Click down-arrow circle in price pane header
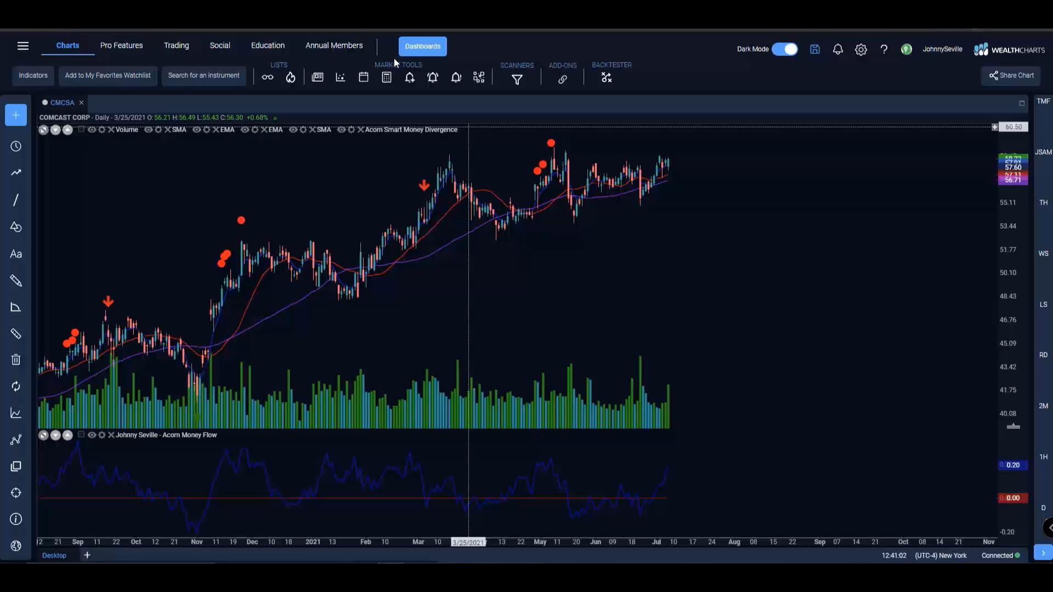 [55, 130]
